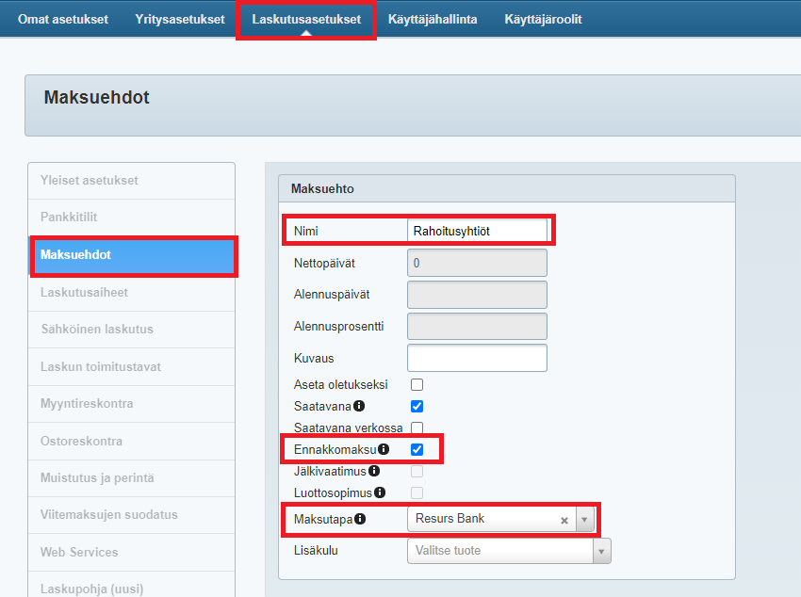Open the Maksutapa dropdown arrow

tap(584, 520)
